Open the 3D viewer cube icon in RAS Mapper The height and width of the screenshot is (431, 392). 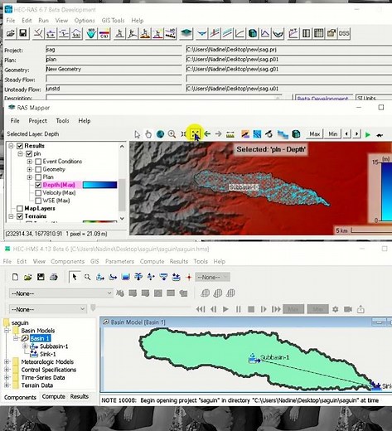pyautogui.click(x=296, y=134)
